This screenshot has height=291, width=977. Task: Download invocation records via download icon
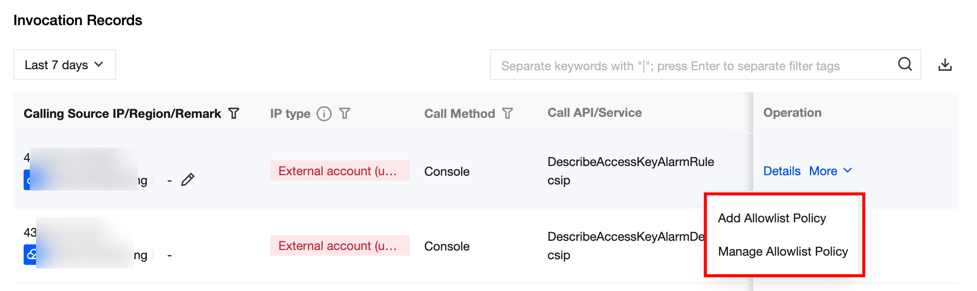pyautogui.click(x=945, y=65)
